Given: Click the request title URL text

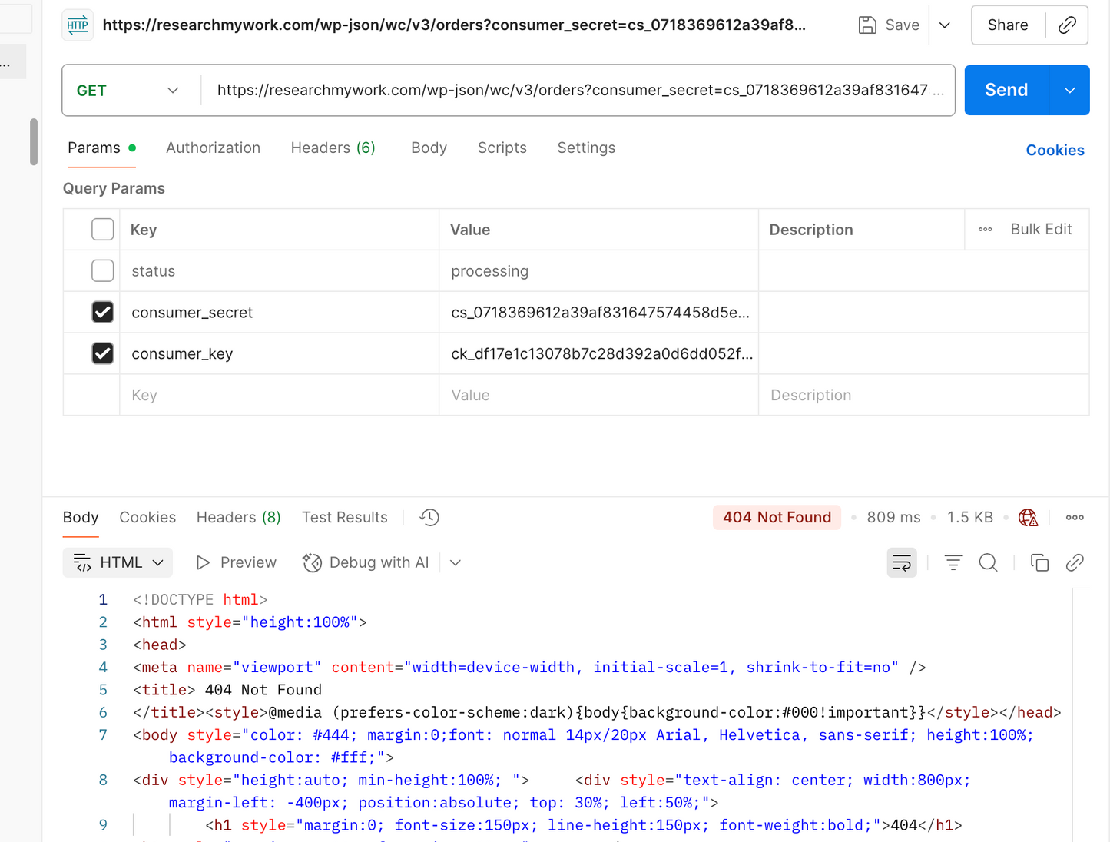Looking at the screenshot, I should point(454,25).
